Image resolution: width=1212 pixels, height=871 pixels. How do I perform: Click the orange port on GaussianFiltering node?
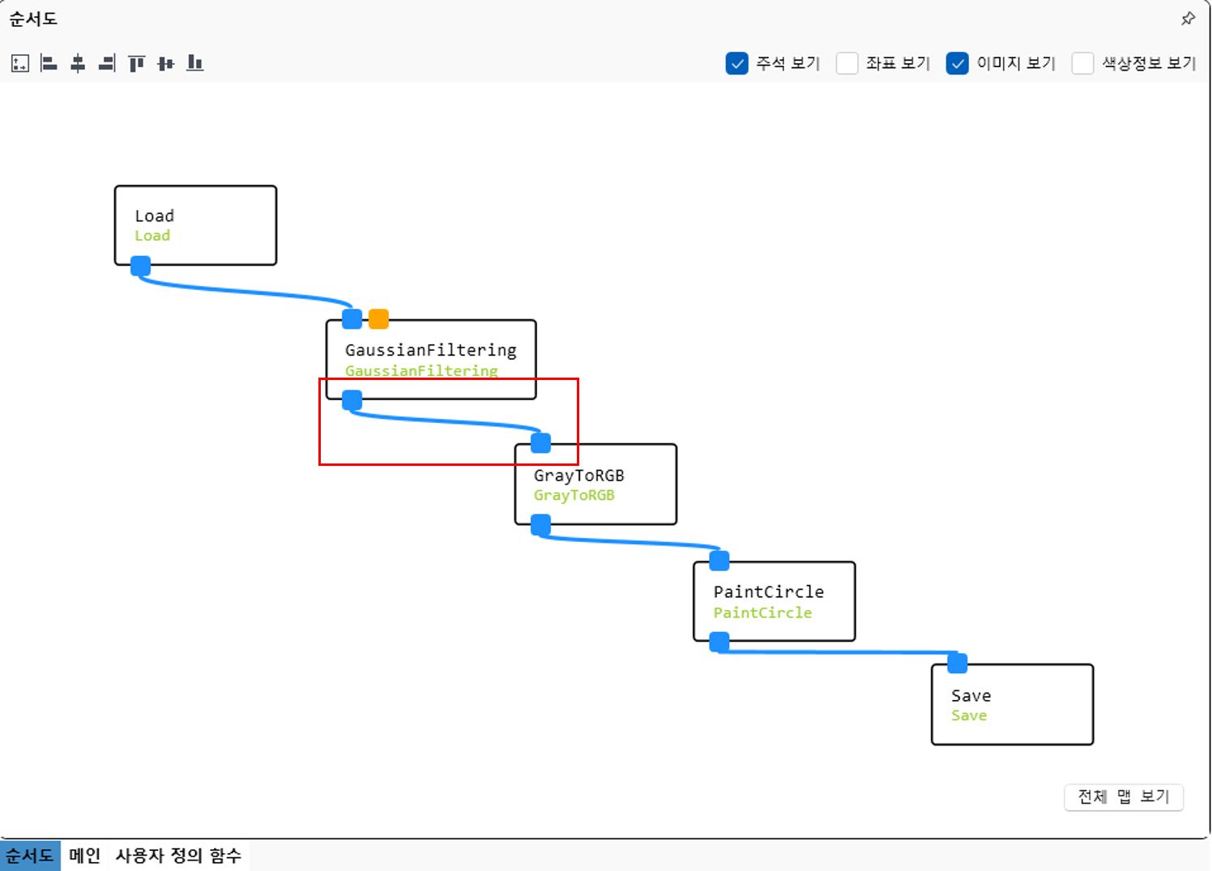378,319
